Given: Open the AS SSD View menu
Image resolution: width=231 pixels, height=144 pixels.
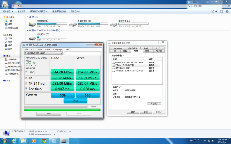Looking at the screenshot, I should pyautogui.click(x=40, y=49).
